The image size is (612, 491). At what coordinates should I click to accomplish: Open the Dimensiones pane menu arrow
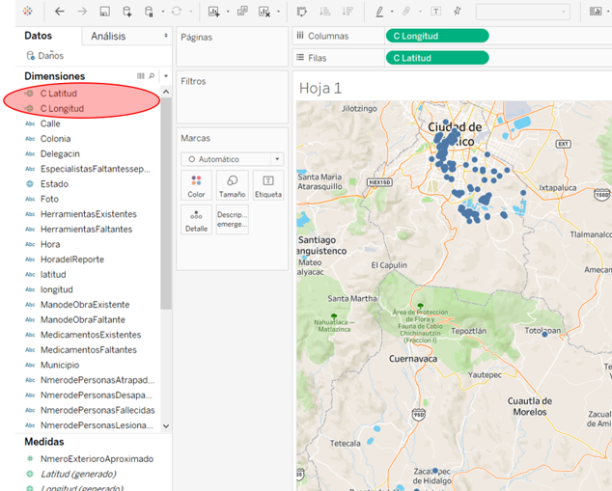point(166,75)
